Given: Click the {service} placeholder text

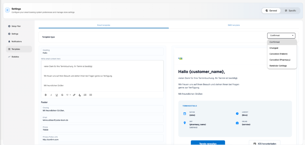Looking at the screenshot, I should point(246,124).
